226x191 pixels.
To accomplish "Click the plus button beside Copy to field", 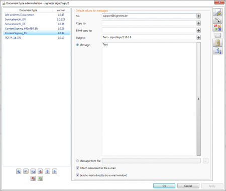I will [198, 23].
